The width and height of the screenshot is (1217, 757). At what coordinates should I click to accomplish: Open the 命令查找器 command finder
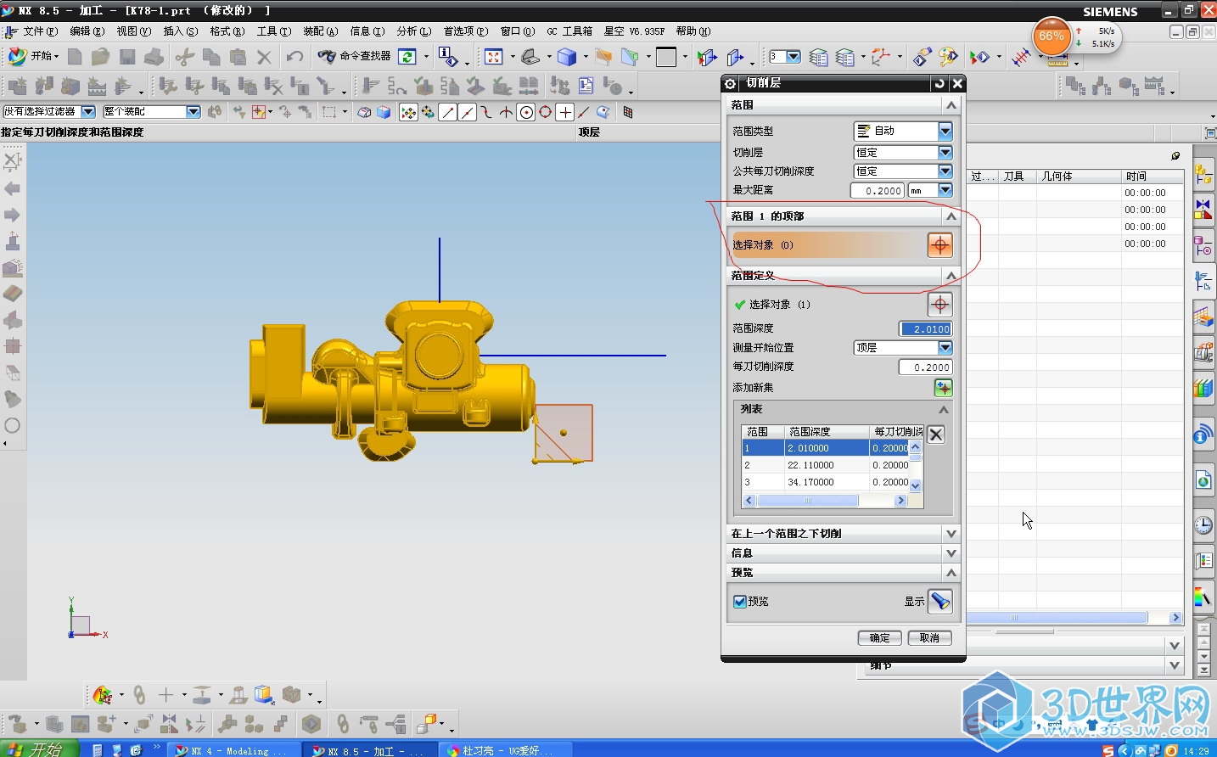coord(354,56)
